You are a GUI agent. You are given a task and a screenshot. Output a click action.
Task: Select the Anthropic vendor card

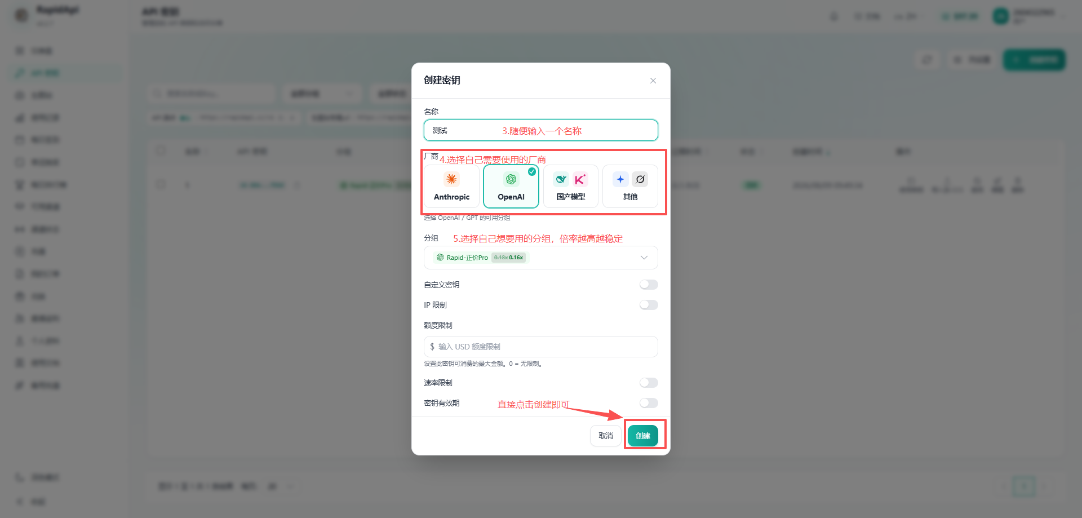[451, 187]
